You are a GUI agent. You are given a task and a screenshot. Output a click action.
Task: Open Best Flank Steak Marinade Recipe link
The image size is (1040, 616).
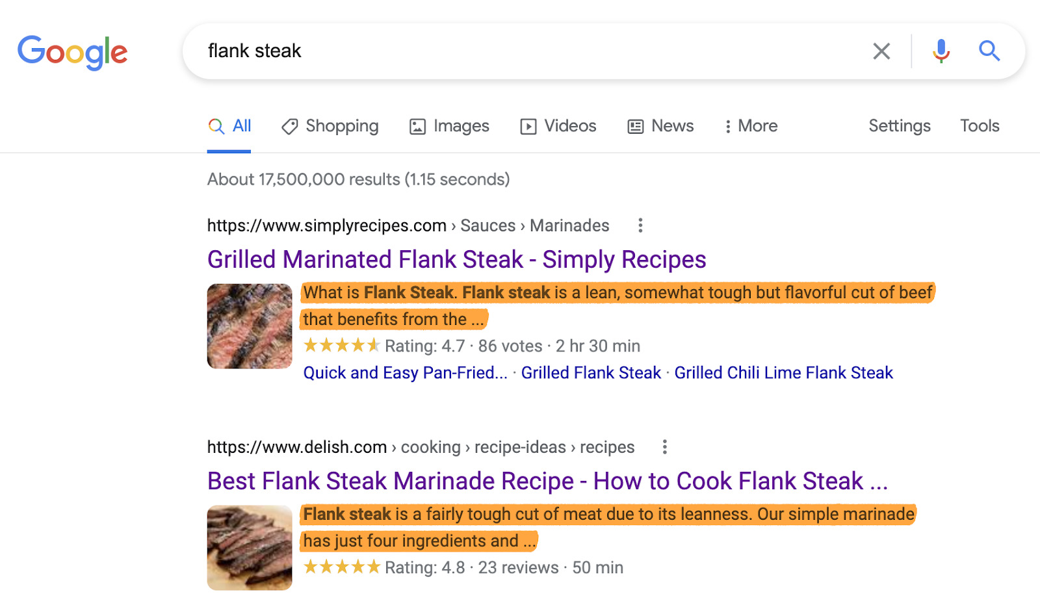coord(547,481)
